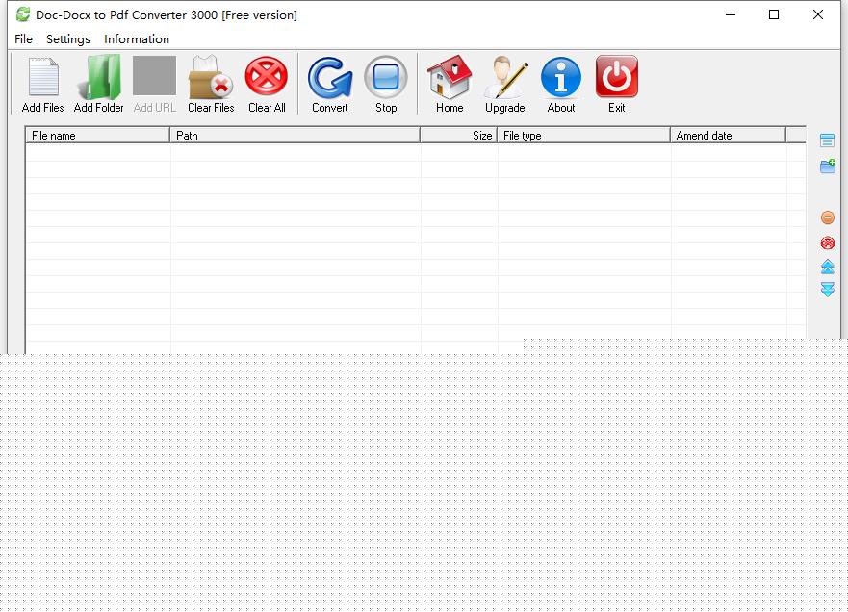Screen dimensions: 848x612
Task: Select the Convert toolbar icon
Action: pyautogui.click(x=329, y=82)
